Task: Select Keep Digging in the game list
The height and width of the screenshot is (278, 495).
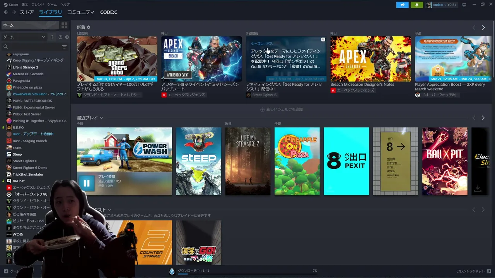Action: (x=38, y=60)
